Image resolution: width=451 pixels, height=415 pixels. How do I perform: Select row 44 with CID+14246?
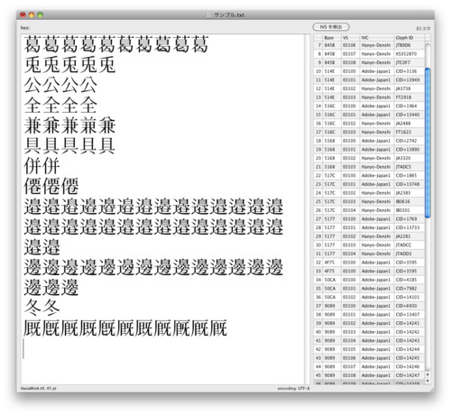[x=369, y=367]
